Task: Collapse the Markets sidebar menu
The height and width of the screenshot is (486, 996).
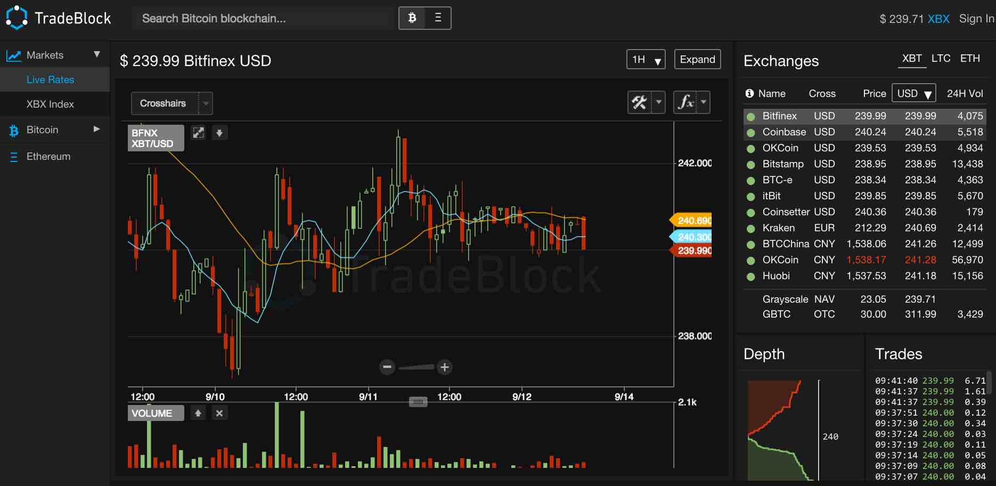Action: pyautogui.click(x=96, y=54)
